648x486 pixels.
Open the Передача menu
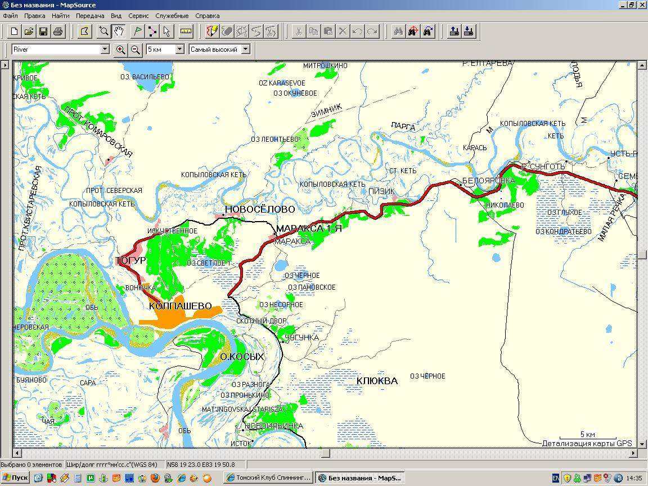click(90, 16)
